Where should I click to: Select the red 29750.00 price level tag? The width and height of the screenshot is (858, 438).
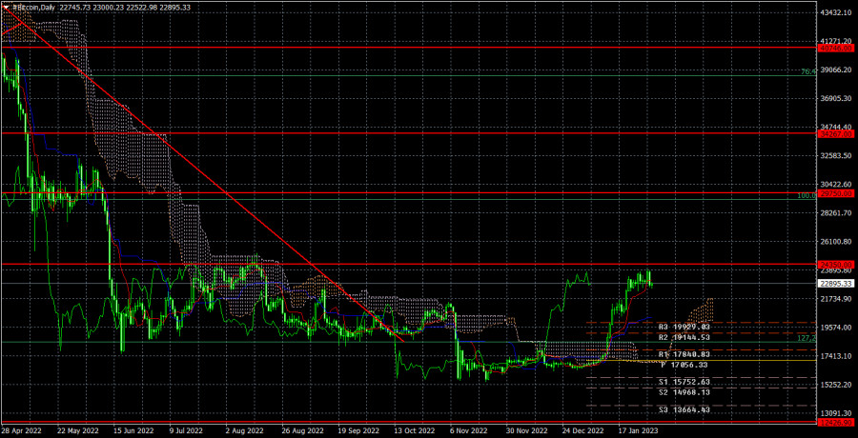pos(835,193)
